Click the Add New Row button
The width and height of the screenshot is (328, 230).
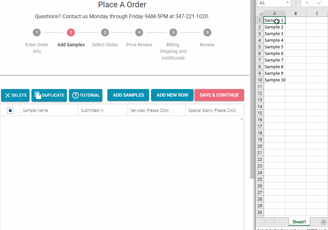(172, 95)
